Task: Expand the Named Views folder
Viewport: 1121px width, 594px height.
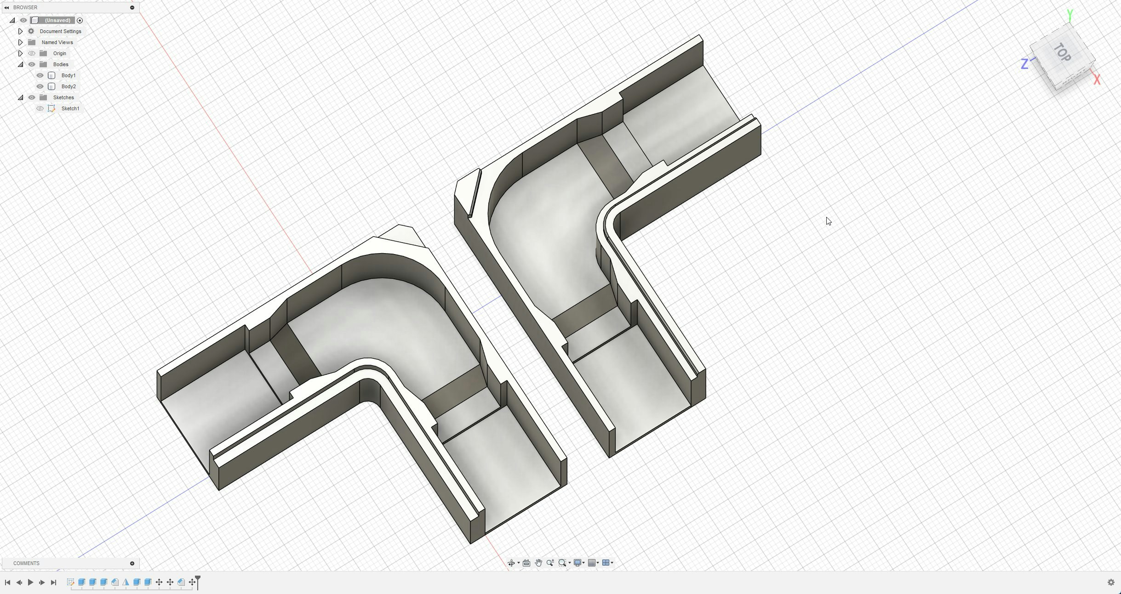Action: pos(20,42)
